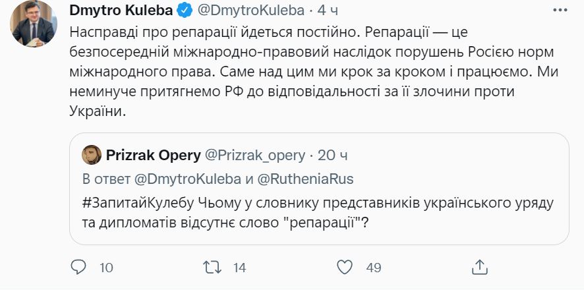This screenshot has width=584, height=290.
Task: Click the reply speech bubble icon
Action: pyautogui.click(x=78, y=267)
